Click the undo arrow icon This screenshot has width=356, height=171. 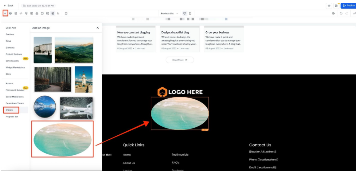point(341,14)
